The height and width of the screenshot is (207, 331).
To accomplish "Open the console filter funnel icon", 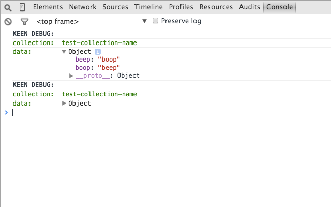I will point(24,22).
